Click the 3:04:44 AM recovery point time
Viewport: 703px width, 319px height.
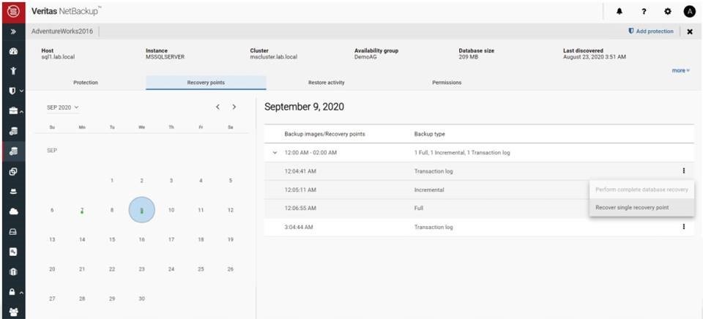pos(299,227)
